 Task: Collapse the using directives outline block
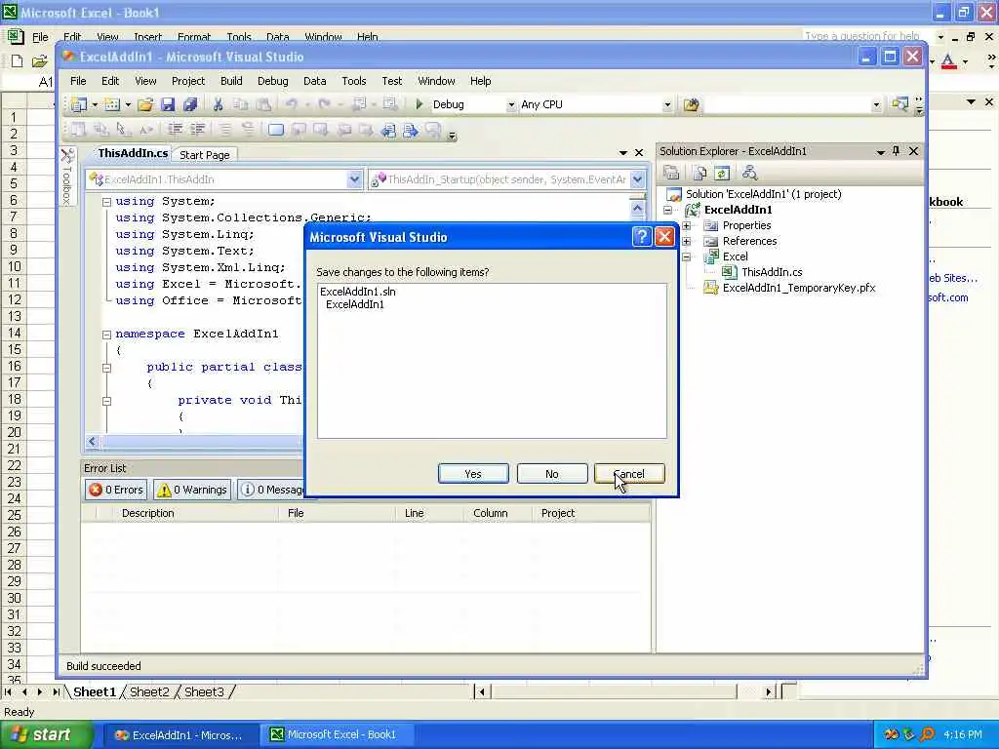pos(106,202)
